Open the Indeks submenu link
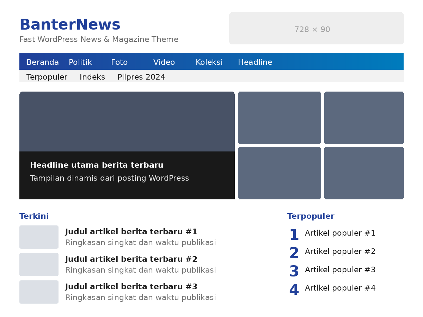 (92, 77)
